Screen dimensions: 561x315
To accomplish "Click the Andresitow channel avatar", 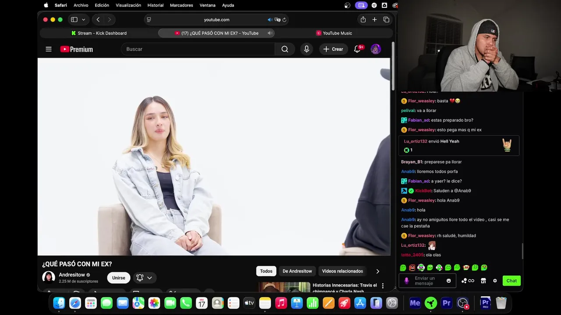I will point(49,277).
